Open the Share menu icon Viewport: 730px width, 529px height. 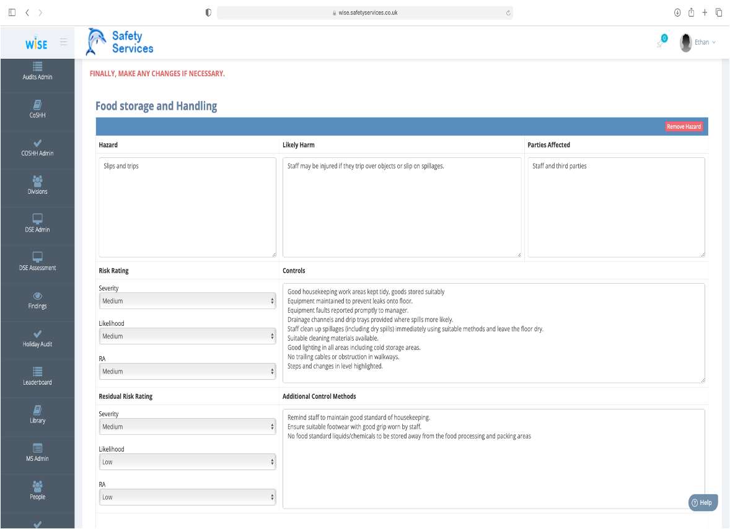pos(692,12)
